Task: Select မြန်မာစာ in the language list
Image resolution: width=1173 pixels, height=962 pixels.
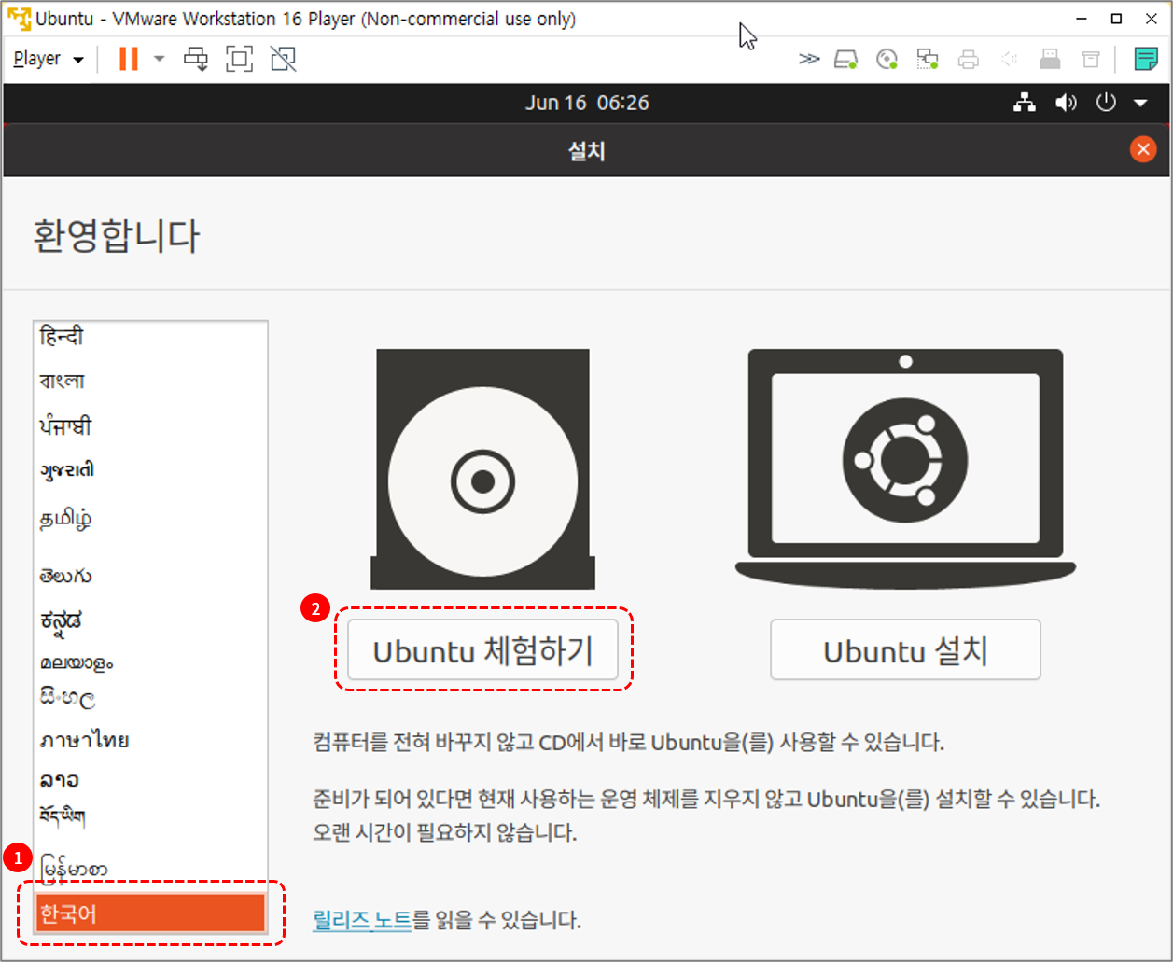Action: pos(151,870)
